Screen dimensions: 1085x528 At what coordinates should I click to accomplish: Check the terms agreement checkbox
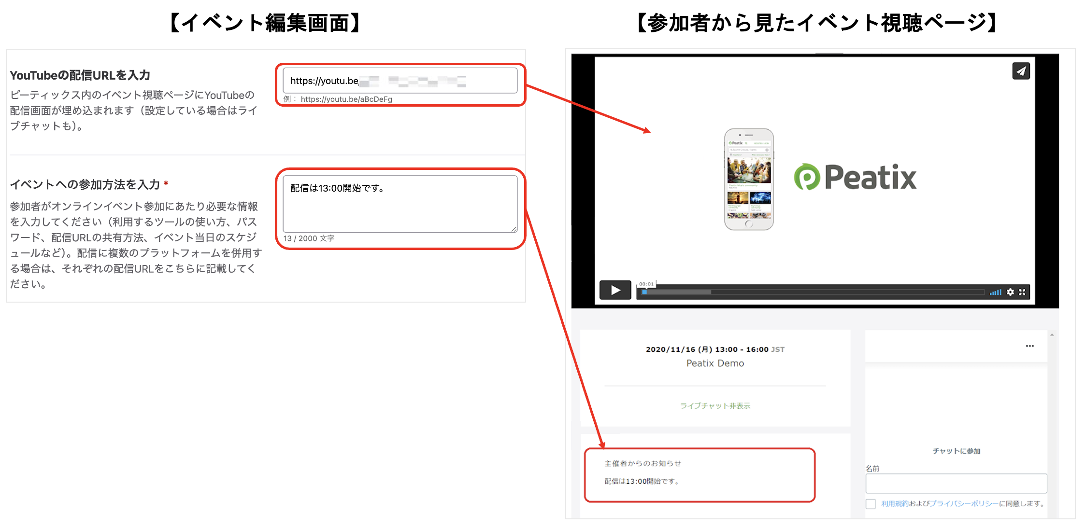click(x=871, y=504)
